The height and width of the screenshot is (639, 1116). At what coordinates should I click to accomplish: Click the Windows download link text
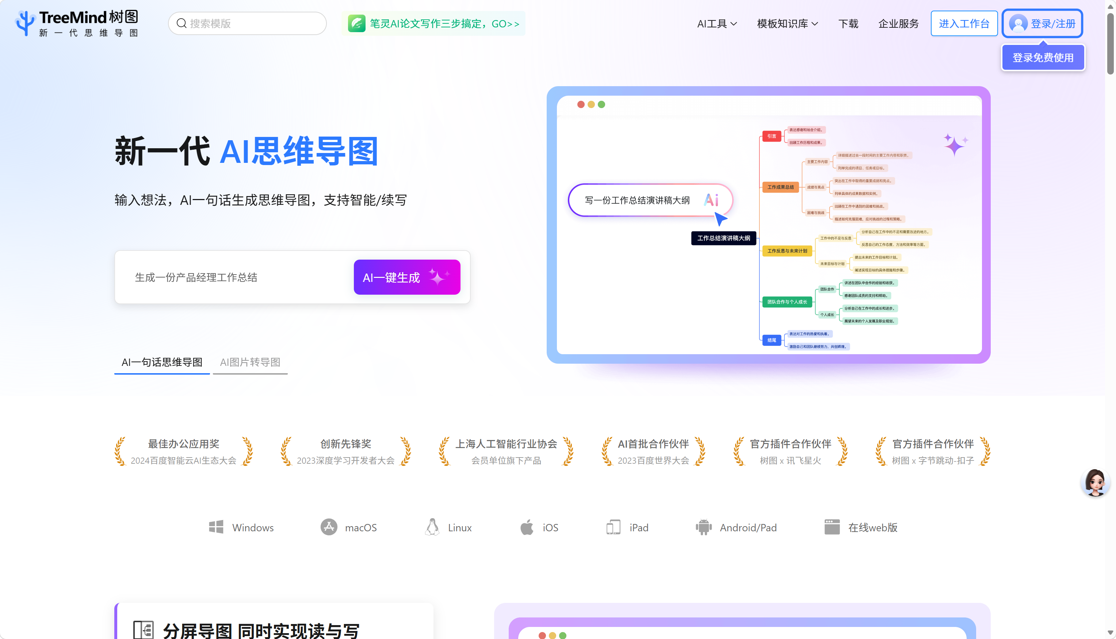point(253,527)
